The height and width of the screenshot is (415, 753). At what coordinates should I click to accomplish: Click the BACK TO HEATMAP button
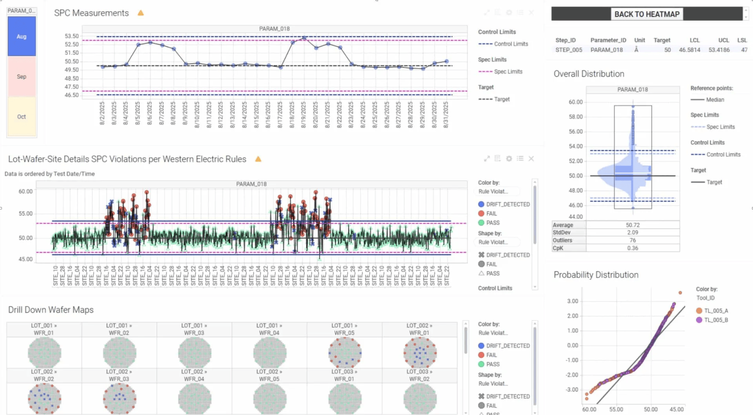[x=647, y=14]
